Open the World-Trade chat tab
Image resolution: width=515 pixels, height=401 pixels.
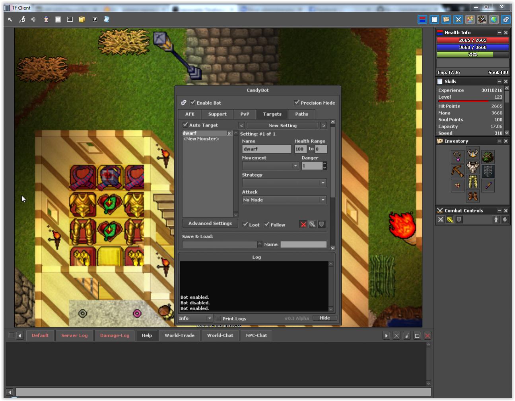click(x=179, y=335)
